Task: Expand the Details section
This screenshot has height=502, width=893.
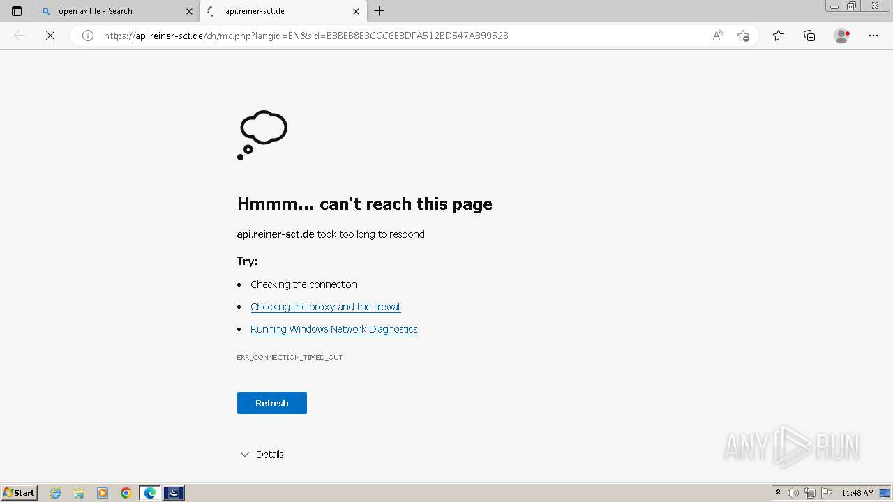Action: 262,455
